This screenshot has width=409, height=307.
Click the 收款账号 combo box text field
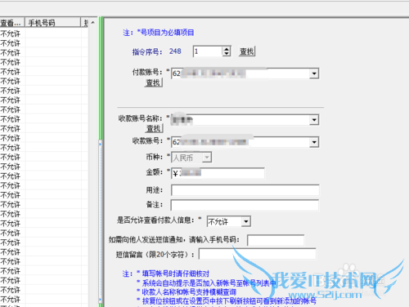[x=240, y=142]
